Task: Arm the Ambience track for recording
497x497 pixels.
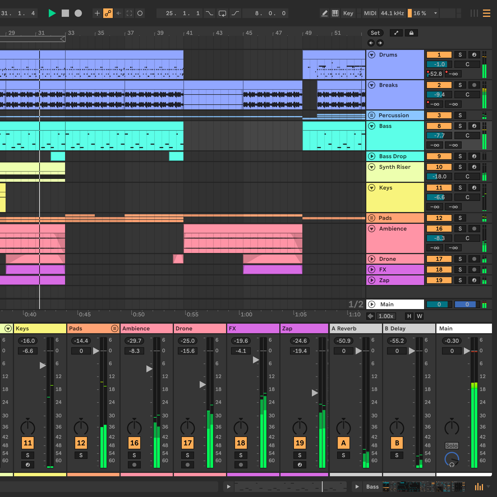Action: pos(474,229)
